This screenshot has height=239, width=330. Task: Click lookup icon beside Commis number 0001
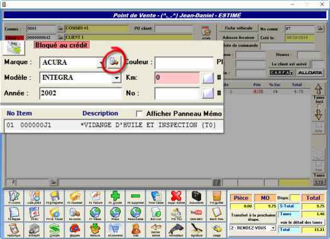pos(60,28)
